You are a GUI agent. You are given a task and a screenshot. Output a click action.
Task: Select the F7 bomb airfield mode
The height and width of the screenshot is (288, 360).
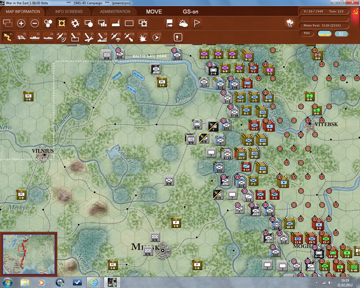[x=89, y=37]
